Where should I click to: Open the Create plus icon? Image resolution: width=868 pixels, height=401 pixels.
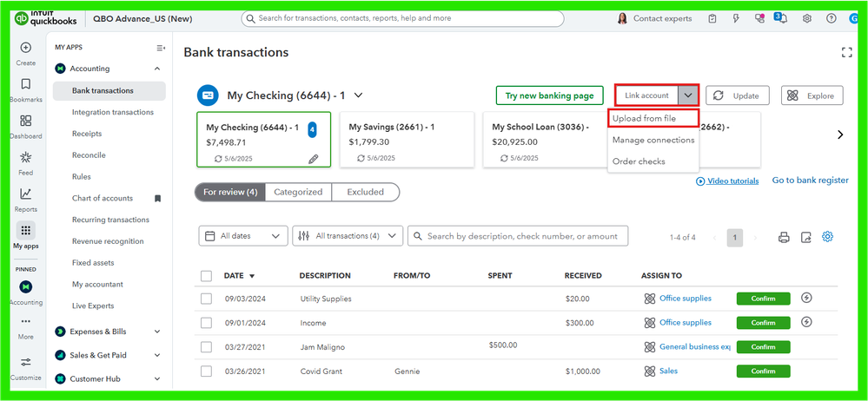pyautogui.click(x=25, y=48)
